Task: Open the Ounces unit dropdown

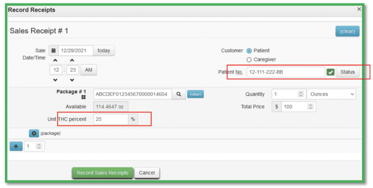Action: [x=331, y=94]
